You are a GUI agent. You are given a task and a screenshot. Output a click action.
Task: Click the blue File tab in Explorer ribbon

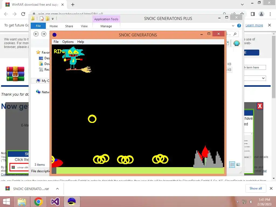tap(38, 26)
